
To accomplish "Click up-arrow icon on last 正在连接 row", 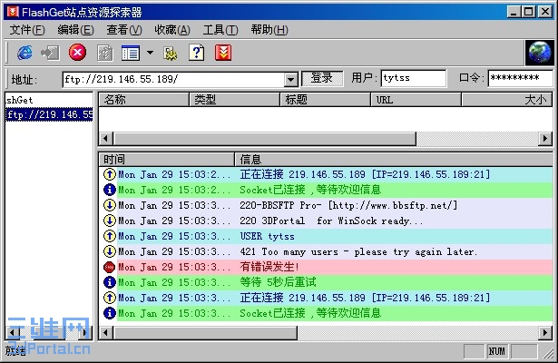I will 110,298.
